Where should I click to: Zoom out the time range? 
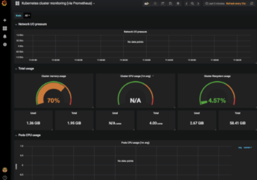pyautogui.click(x=192, y=3)
